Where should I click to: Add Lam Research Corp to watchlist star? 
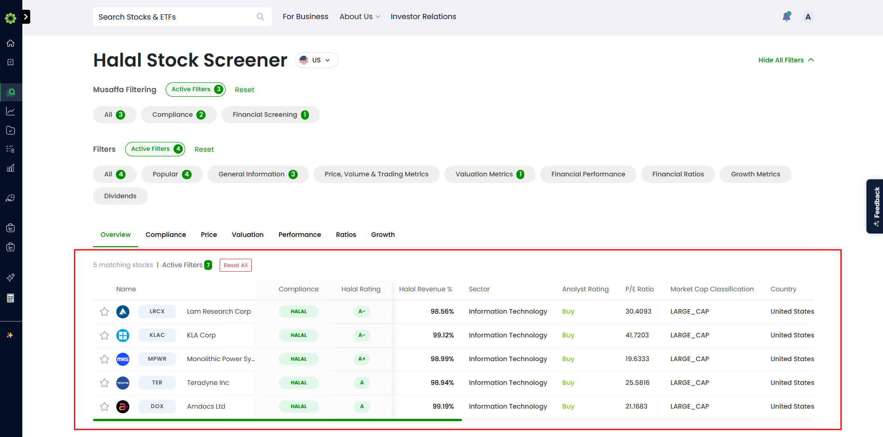tap(105, 312)
